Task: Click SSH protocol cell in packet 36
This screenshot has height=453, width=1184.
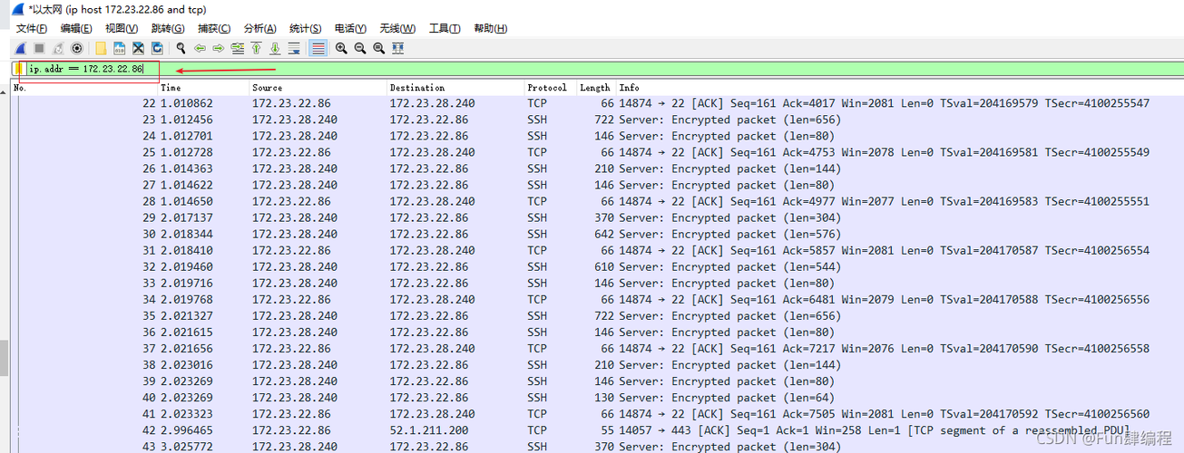Action: 537,332
